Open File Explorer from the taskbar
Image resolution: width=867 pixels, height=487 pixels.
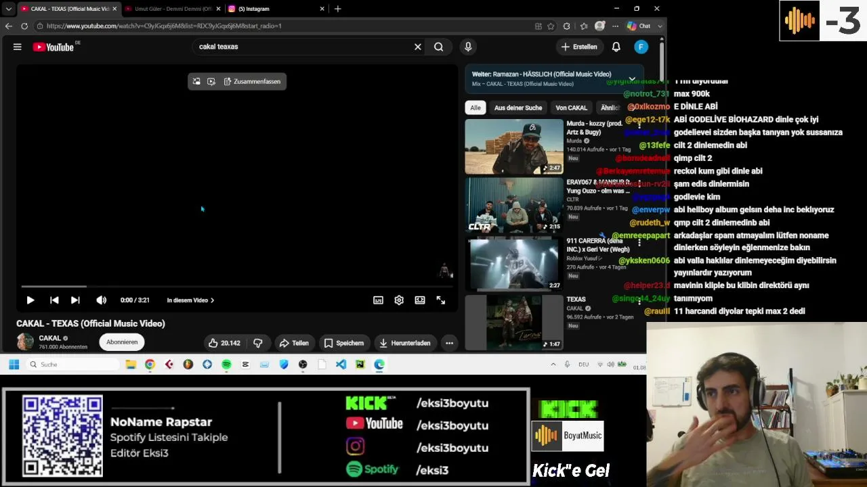tap(131, 365)
